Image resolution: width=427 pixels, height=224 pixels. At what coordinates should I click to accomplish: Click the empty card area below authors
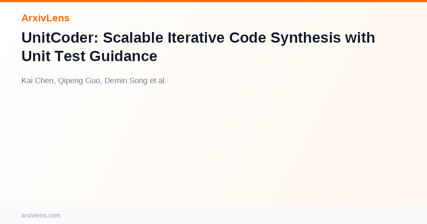(213, 146)
